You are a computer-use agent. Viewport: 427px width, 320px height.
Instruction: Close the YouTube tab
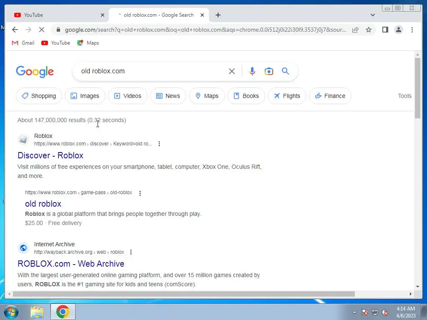pos(103,15)
